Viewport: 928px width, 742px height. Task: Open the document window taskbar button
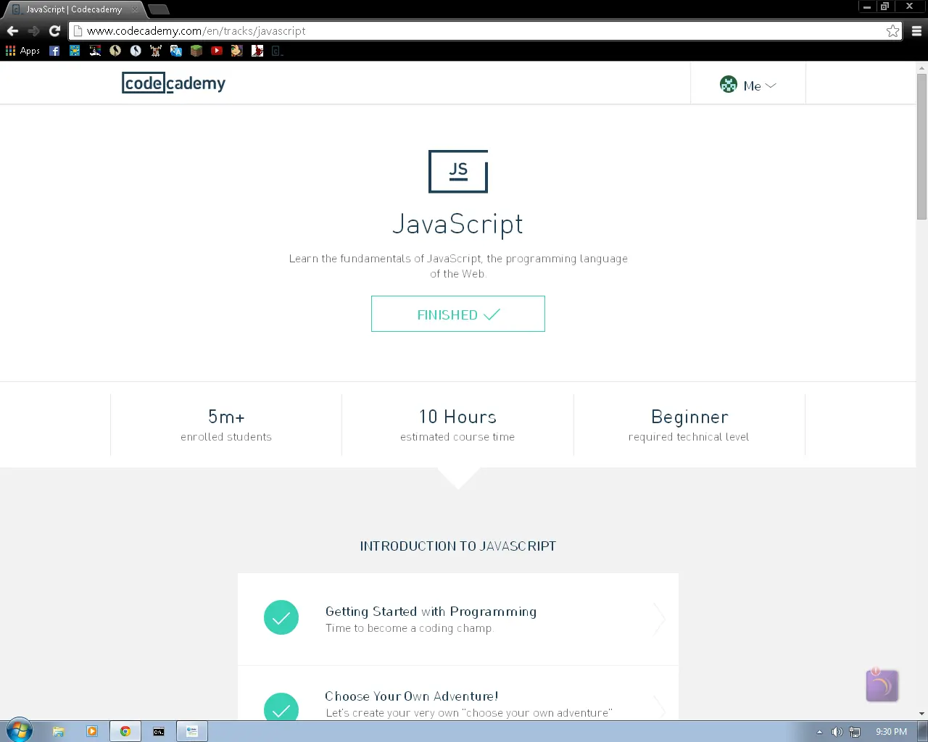192,731
